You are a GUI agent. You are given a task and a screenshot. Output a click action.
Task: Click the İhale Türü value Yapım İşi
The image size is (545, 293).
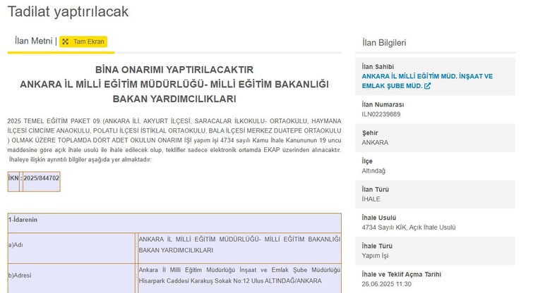point(375,256)
